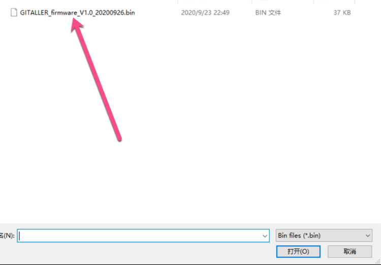The image size is (381, 265).
Task: Select GITALLER_firmware_V1.0_20200926.bin by its file name
Action: tap(77, 13)
